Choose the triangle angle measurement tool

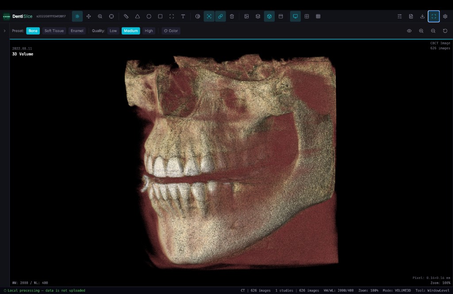[138, 16]
